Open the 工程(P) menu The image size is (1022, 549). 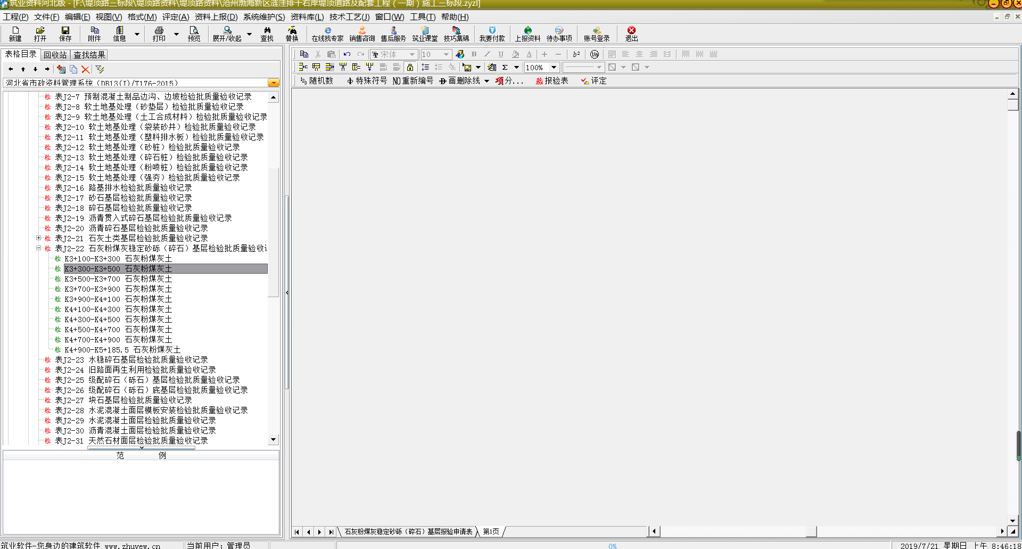(15, 17)
